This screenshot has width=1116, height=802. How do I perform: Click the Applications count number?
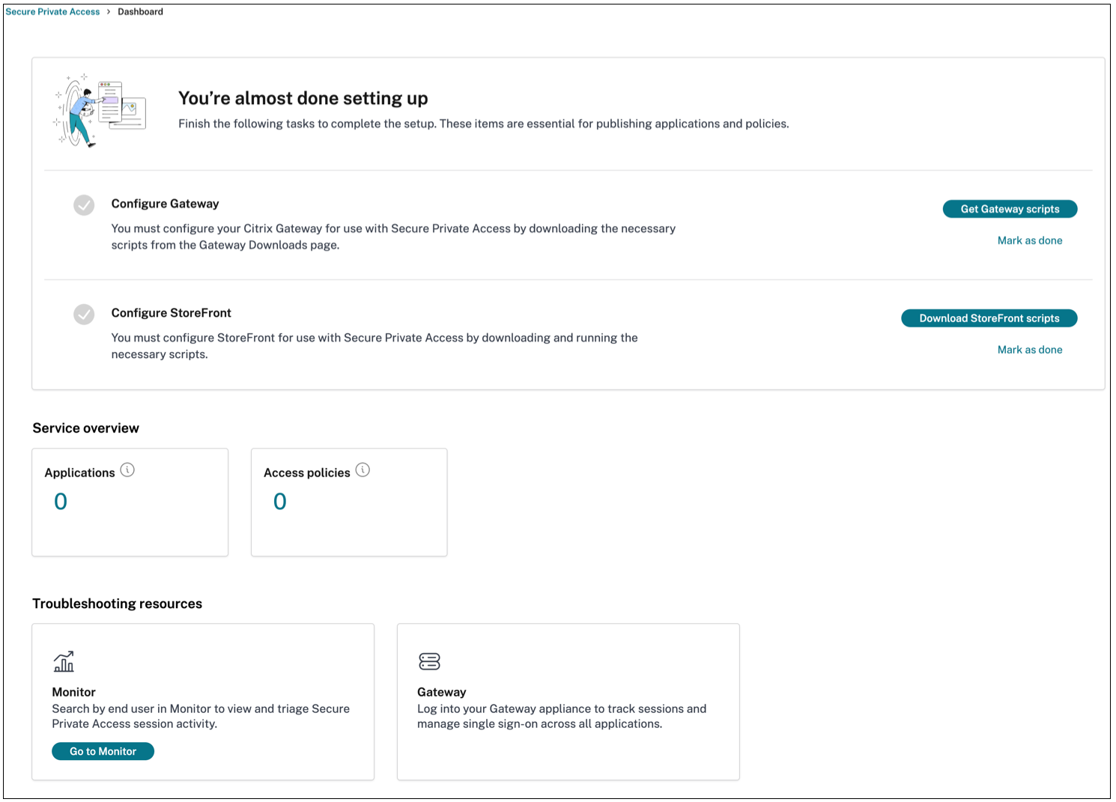[x=61, y=502]
